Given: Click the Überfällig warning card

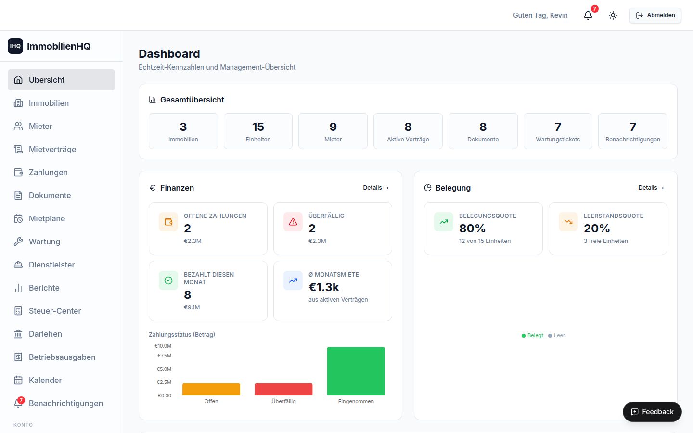Looking at the screenshot, I should coord(333,229).
